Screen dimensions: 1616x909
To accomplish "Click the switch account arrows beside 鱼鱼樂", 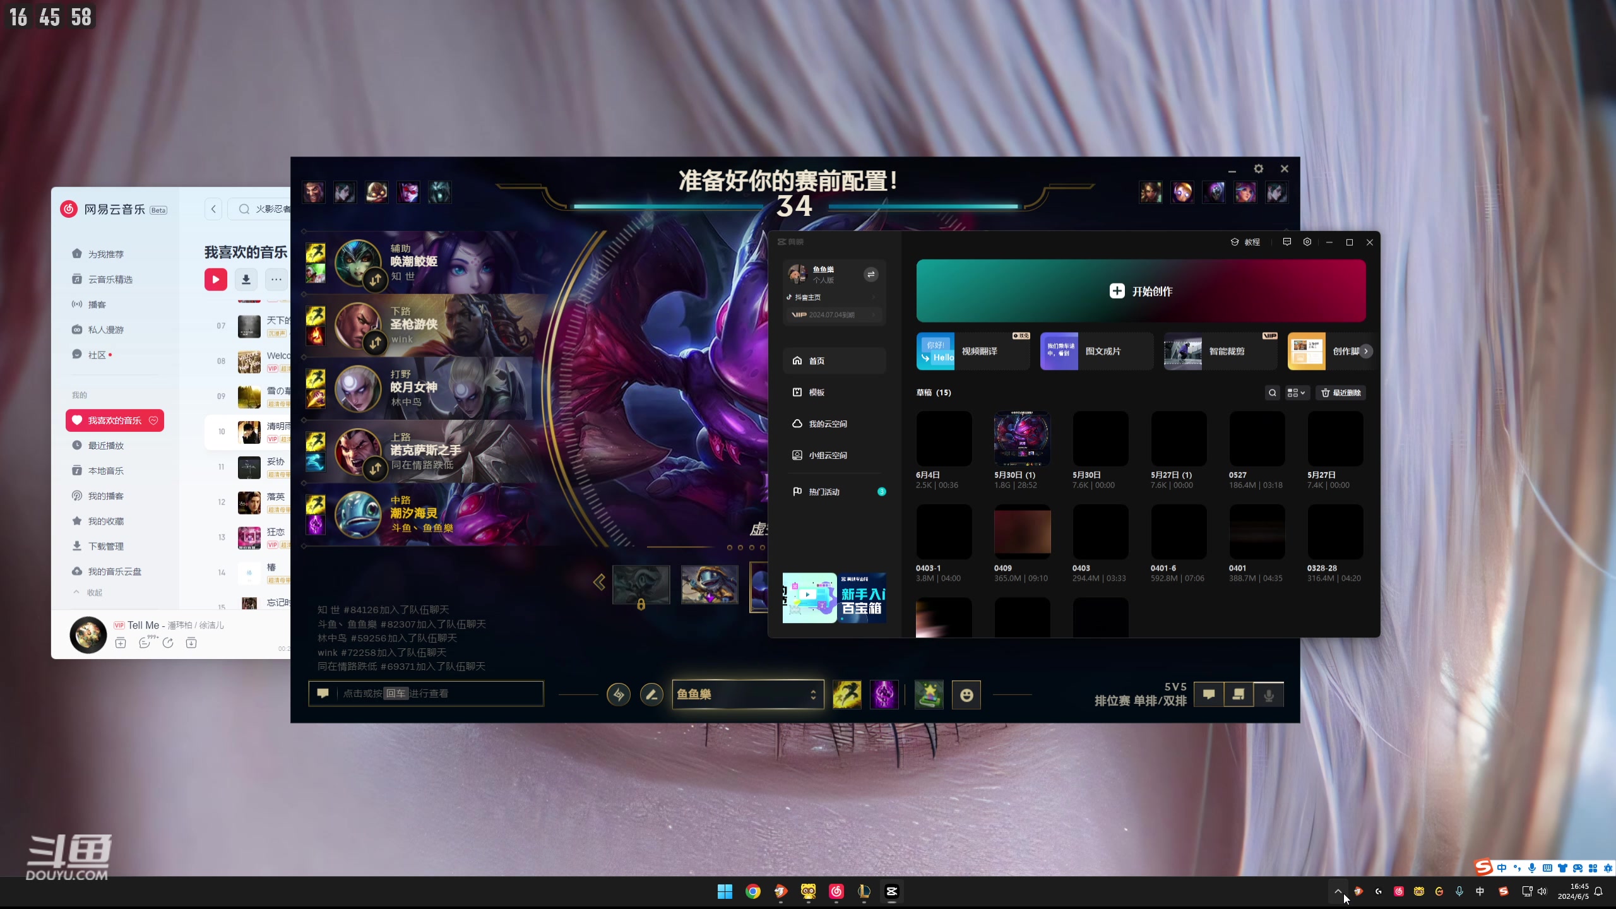I will pyautogui.click(x=871, y=274).
